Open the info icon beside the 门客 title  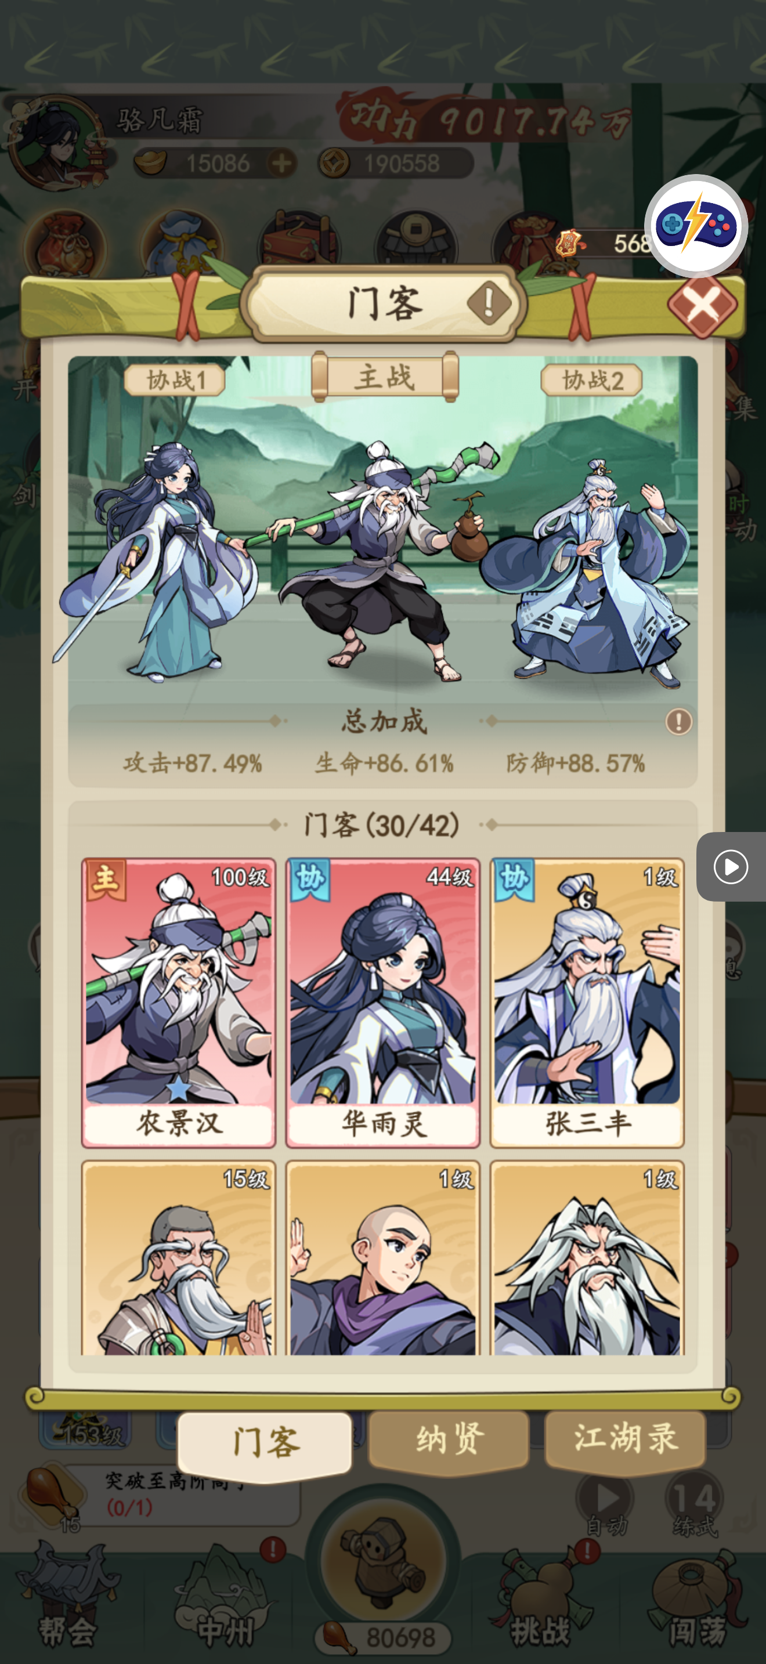coord(489,302)
